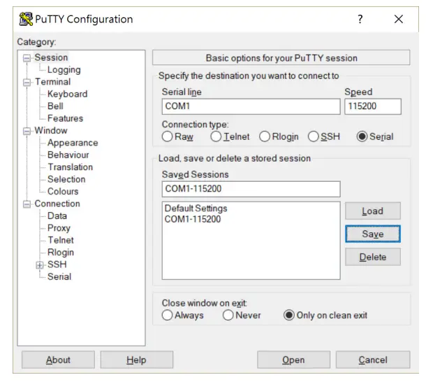Open the Logging category
This screenshot has width=426, height=382.
[x=64, y=70]
